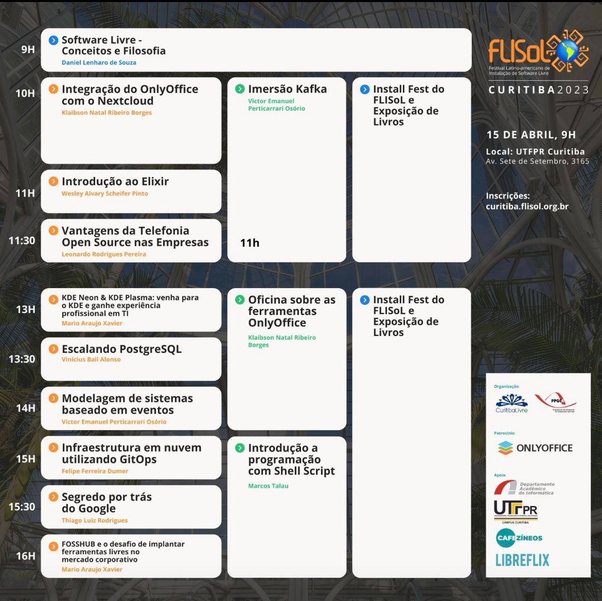Click the ONLYOFFICE sponsor logo
This screenshot has width=602, height=601.
[535, 448]
